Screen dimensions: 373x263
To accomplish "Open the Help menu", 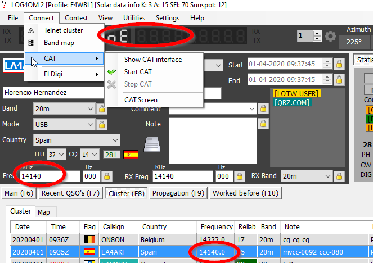I will point(197,18).
